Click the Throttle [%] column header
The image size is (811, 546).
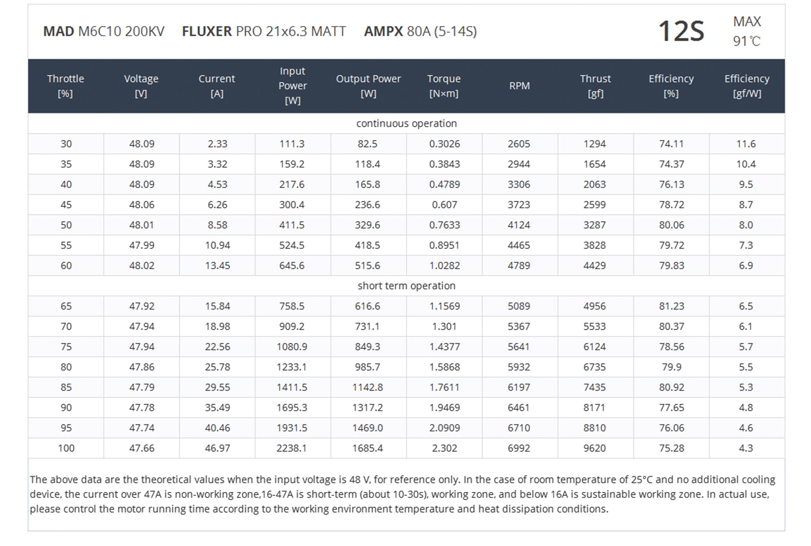pos(66,86)
